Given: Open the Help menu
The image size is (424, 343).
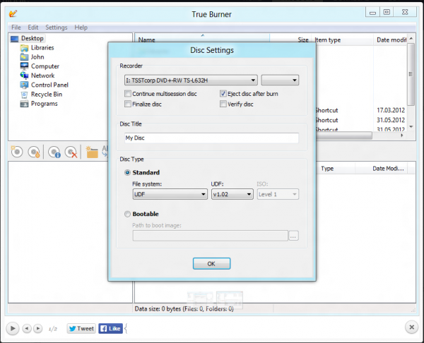Looking at the screenshot, I should tap(81, 28).
